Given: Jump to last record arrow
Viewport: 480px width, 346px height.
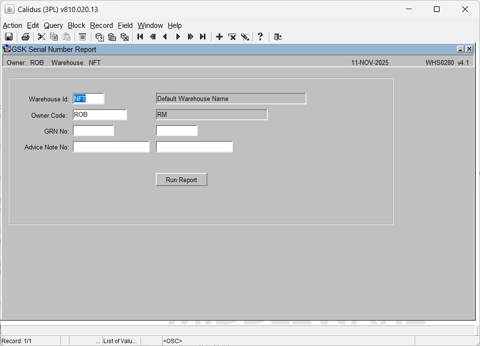Looking at the screenshot, I should point(203,37).
